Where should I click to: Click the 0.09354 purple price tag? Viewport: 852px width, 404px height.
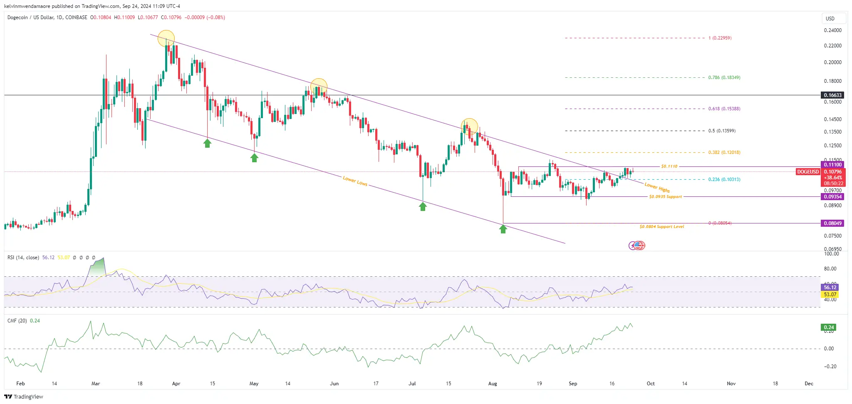pyautogui.click(x=833, y=197)
